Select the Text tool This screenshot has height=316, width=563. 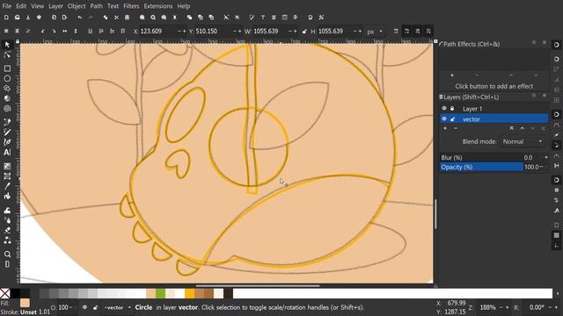point(7,152)
